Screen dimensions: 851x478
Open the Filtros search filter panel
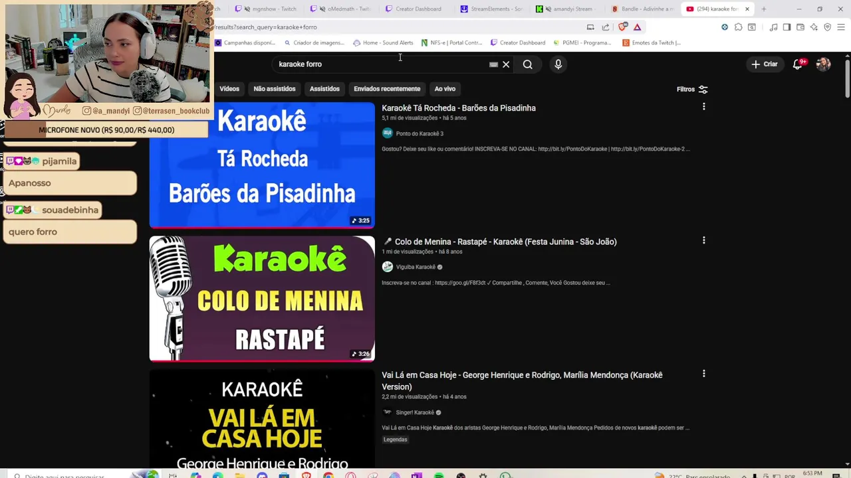(691, 89)
